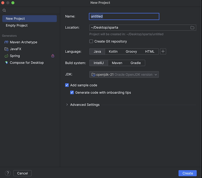Image resolution: width=202 pixels, height=178 pixels.
Task: Click the plus icon to add language
Action: 163,51
